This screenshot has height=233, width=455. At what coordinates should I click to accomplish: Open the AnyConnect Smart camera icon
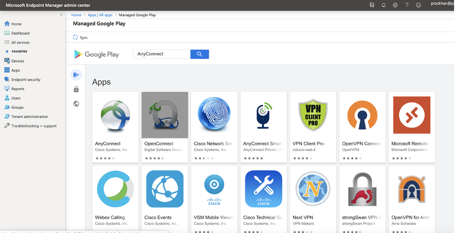[x=265, y=116]
